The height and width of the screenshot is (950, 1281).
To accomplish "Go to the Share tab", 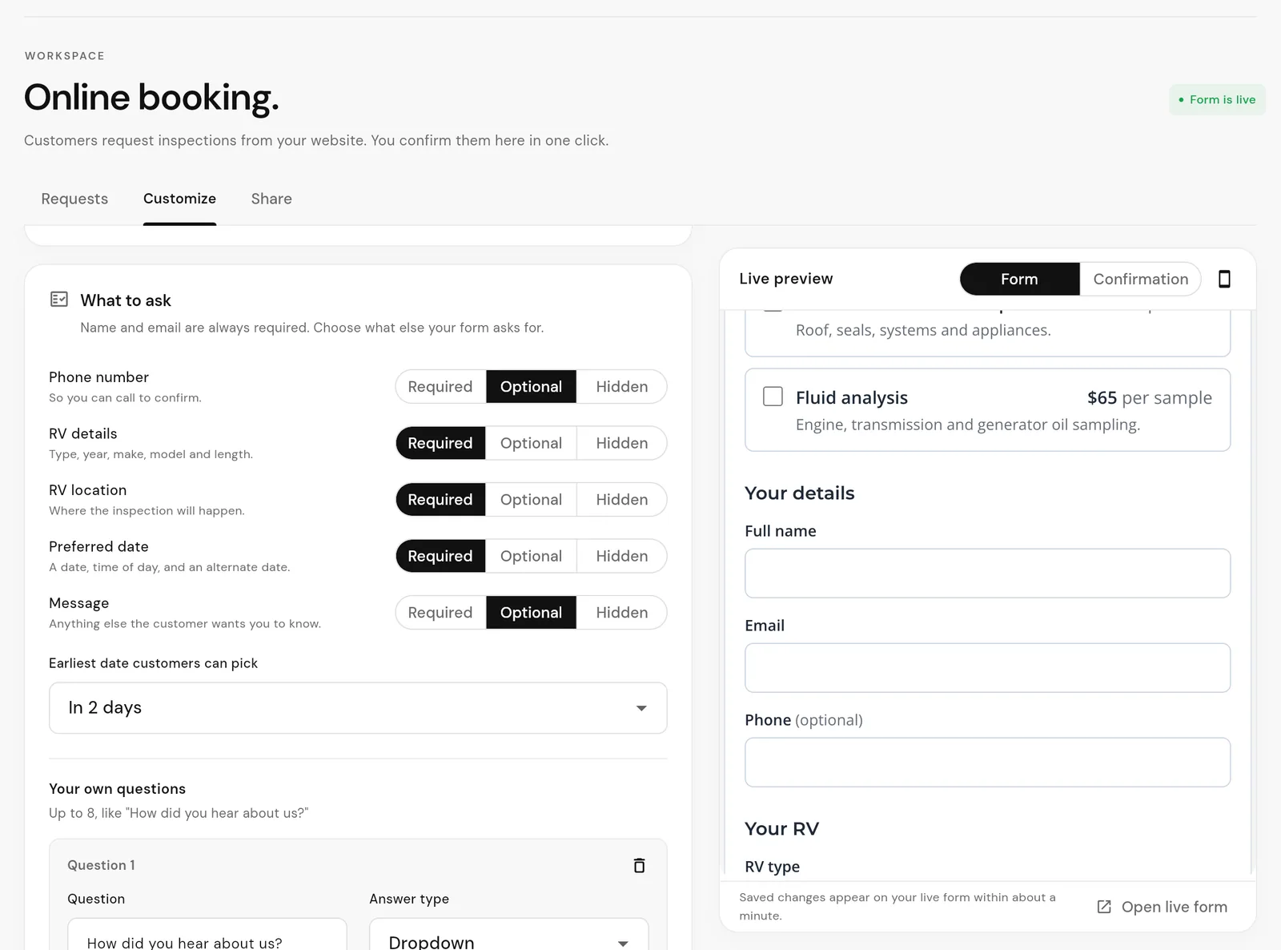I will (x=271, y=199).
